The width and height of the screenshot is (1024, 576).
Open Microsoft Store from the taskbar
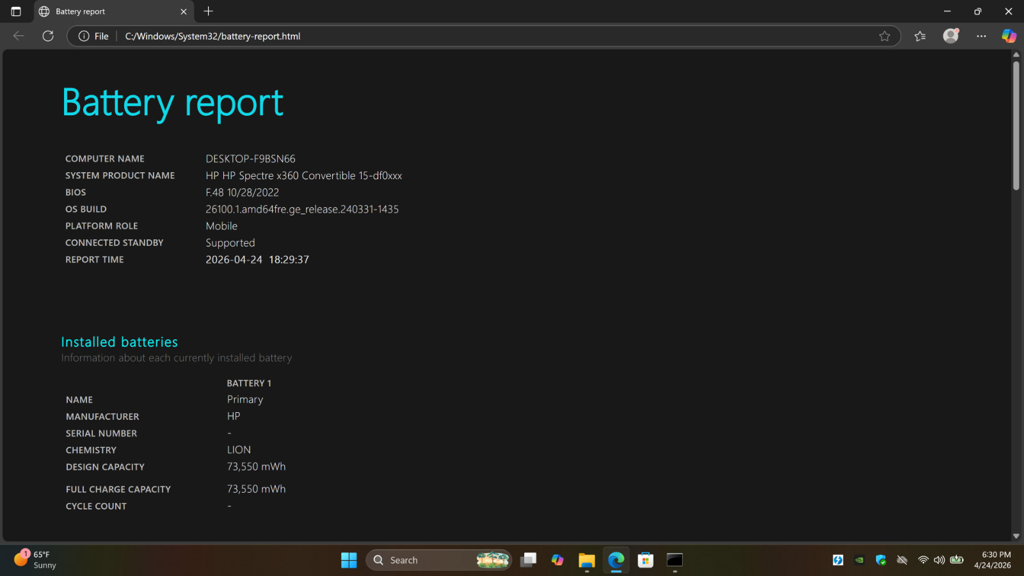pyautogui.click(x=646, y=560)
